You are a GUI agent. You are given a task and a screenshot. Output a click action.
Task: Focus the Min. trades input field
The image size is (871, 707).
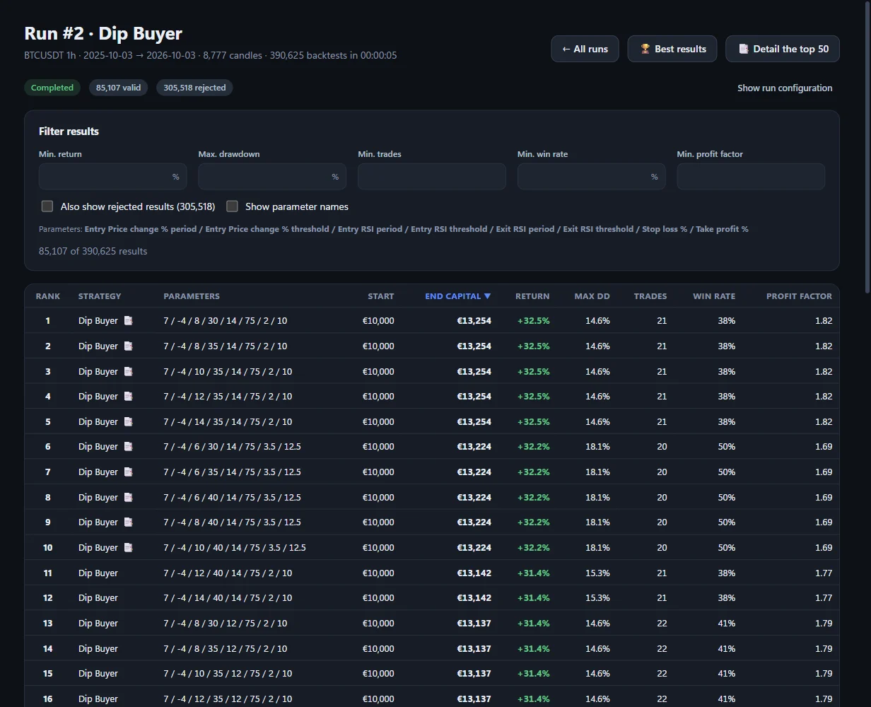[x=432, y=177]
